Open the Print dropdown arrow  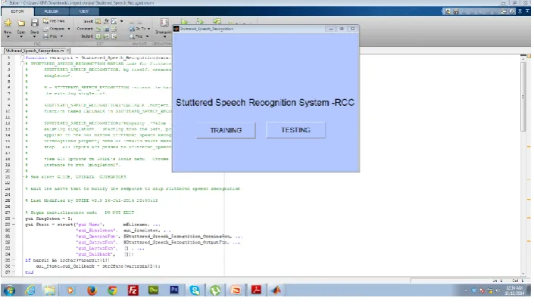click(61, 36)
